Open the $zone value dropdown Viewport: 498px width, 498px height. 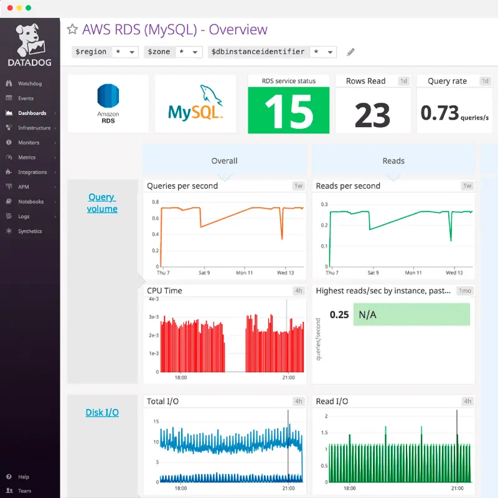click(x=189, y=52)
